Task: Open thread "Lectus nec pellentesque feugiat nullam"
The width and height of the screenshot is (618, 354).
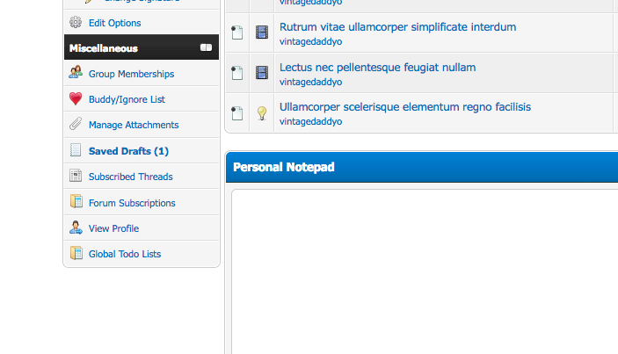Action: click(x=377, y=67)
